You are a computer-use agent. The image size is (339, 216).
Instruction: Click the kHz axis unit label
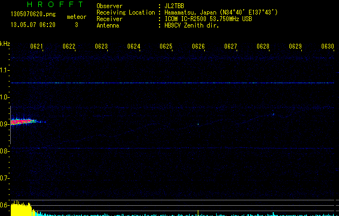(5, 43)
